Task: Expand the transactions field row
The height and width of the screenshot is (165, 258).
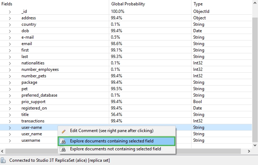Action: pyautogui.click(x=10, y=121)
